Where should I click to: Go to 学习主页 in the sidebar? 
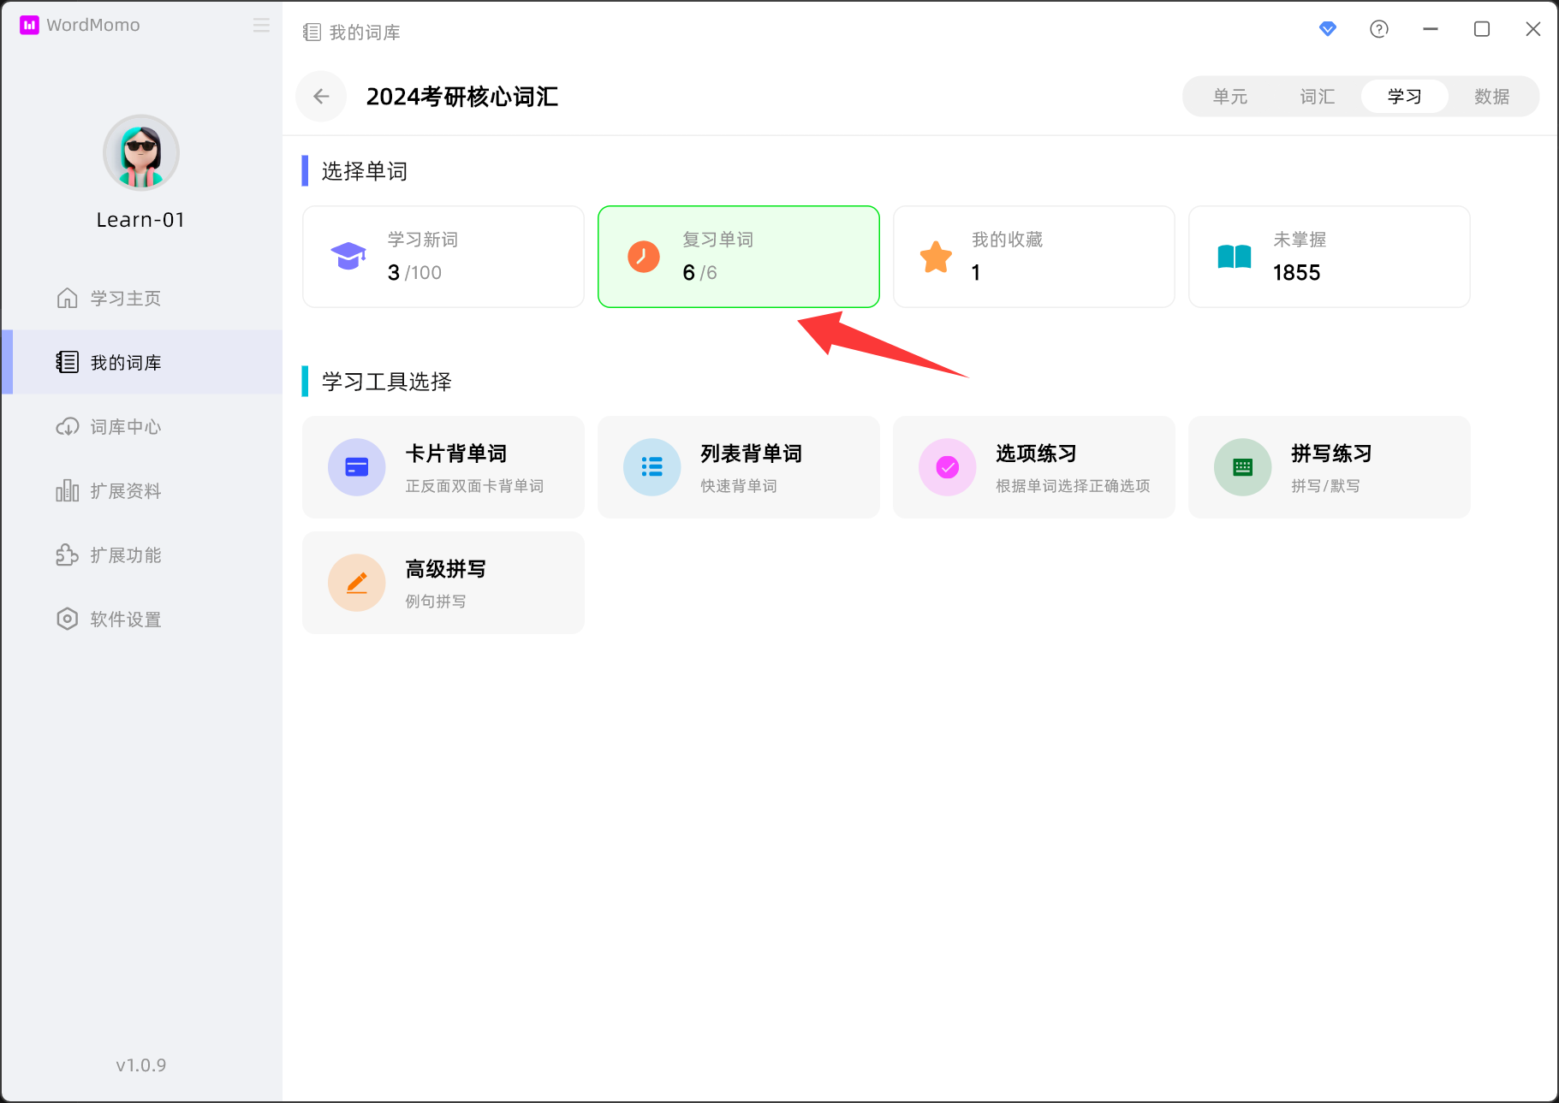click(x=126, y=299)
